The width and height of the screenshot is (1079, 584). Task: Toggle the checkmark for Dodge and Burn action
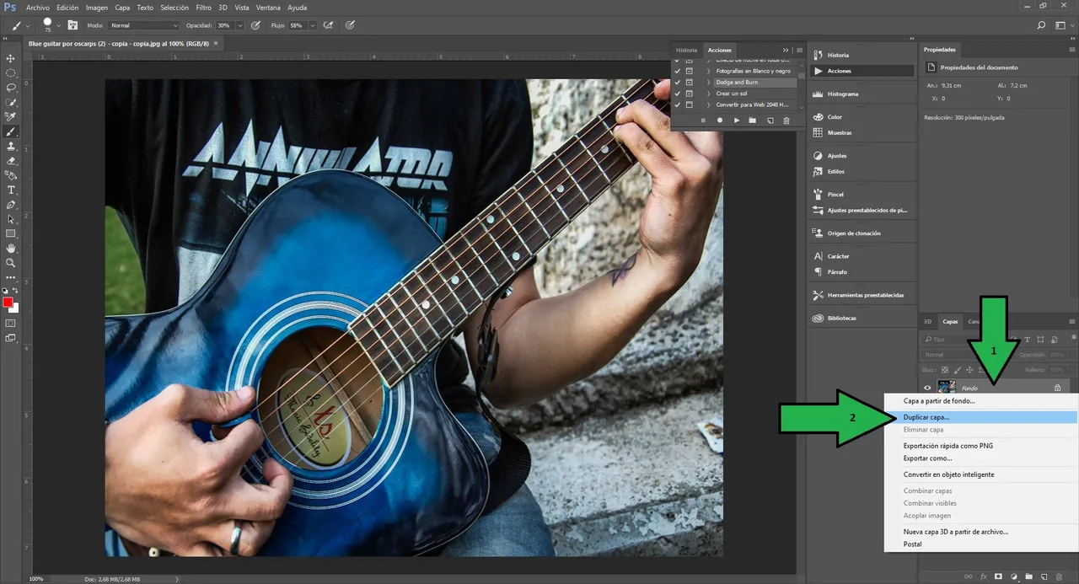click(x=678, y=83)
